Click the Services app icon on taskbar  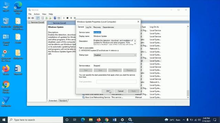point(130,120)
